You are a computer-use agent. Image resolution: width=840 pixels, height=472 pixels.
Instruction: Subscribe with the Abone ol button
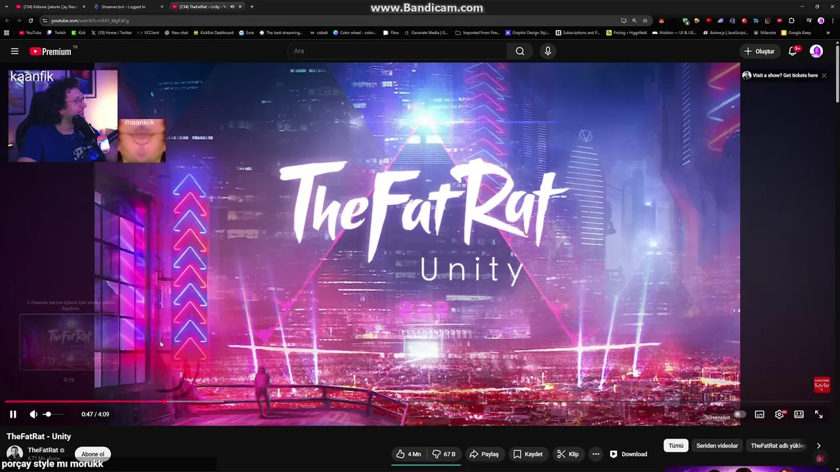tap(93, 454)
